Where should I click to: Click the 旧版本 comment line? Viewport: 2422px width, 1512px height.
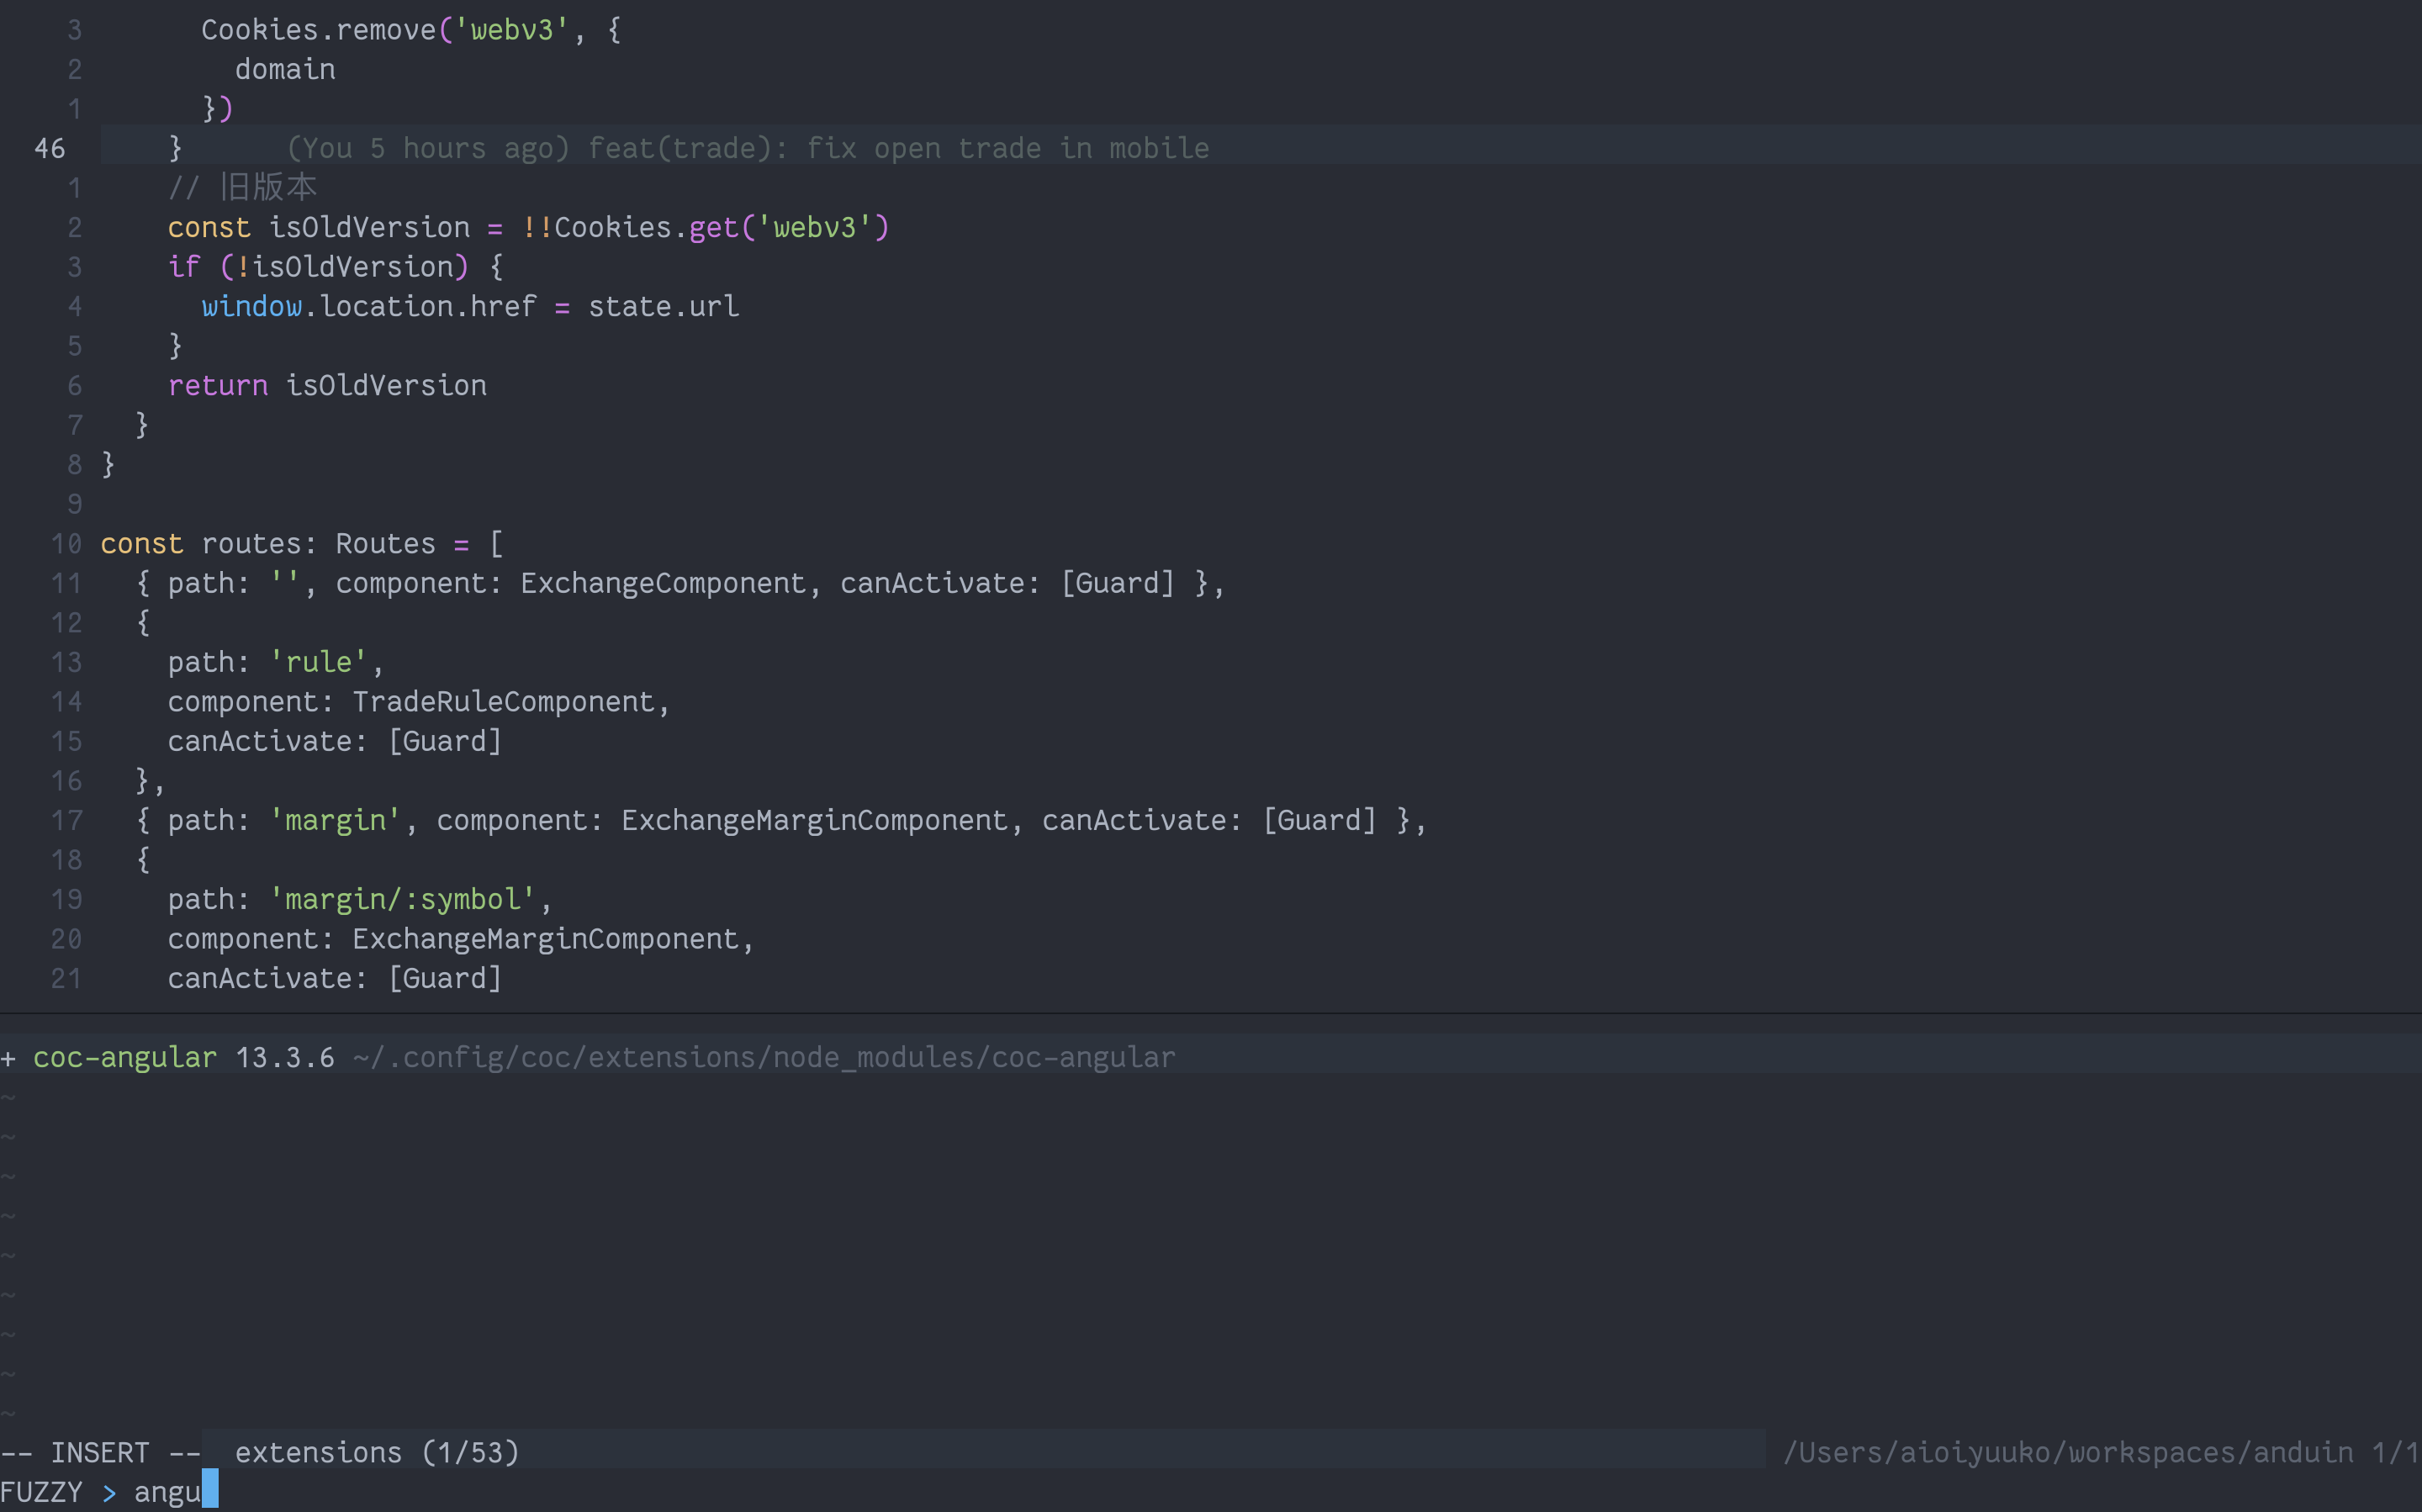click(x=243, y=186)
